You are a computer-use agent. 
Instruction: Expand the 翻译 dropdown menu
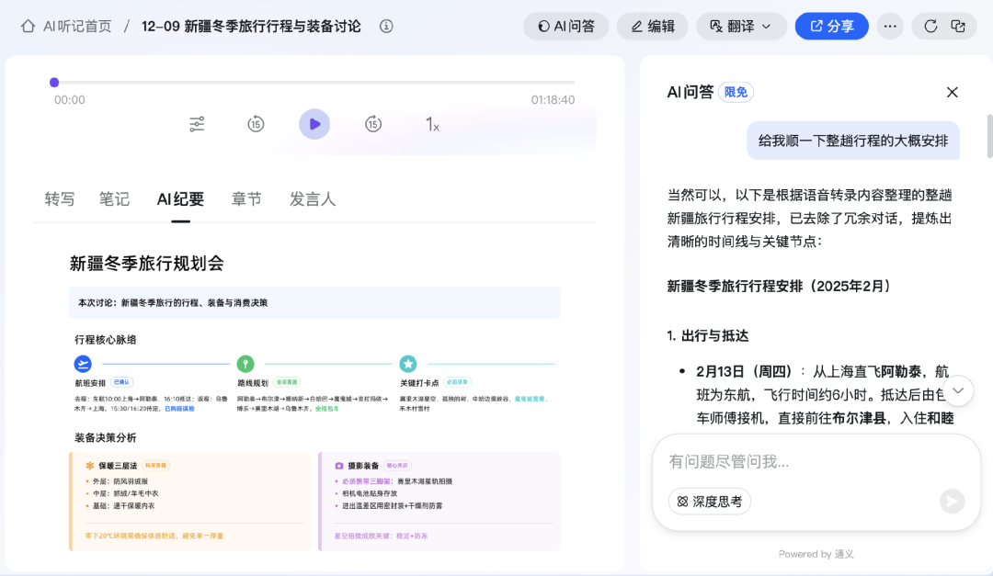click(x=741, y=26)
